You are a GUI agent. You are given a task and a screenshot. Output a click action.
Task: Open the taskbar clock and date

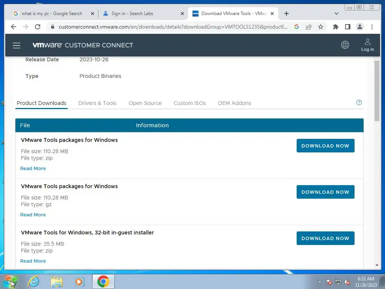[x=365, y=282]
